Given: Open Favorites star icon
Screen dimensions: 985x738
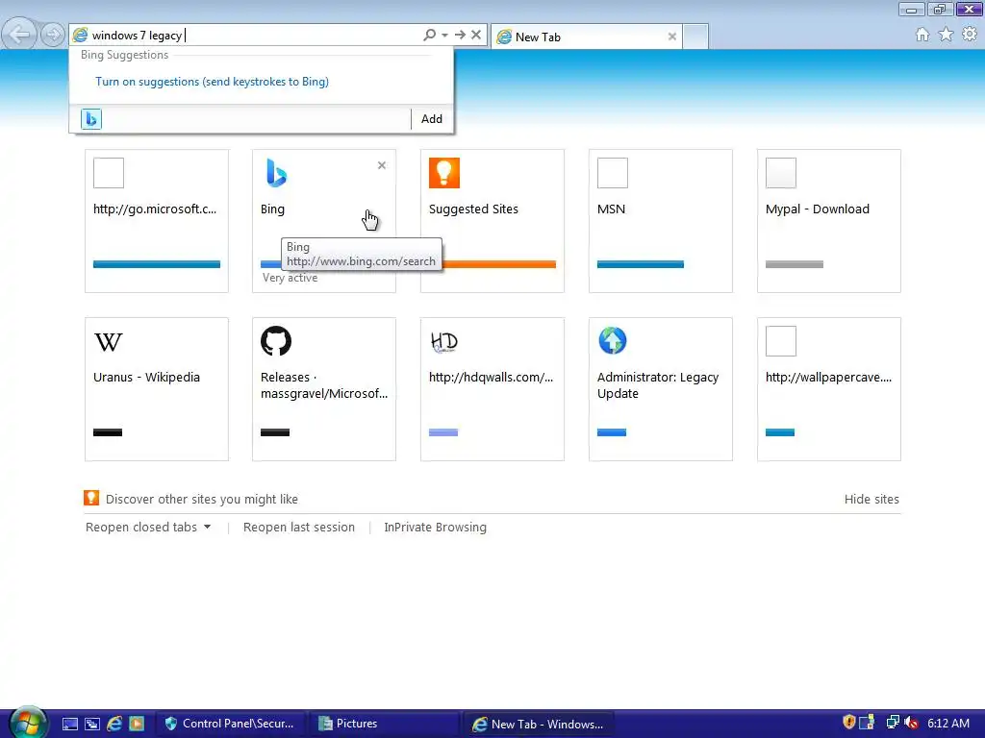Looking at the screenshot, I should point(947,35).
